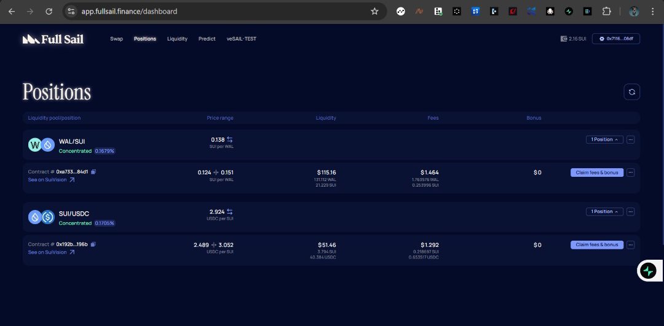This screenshot has width=664, height=326.
Task: Click the $115.16 liquidity value
Action: point(326,173)
